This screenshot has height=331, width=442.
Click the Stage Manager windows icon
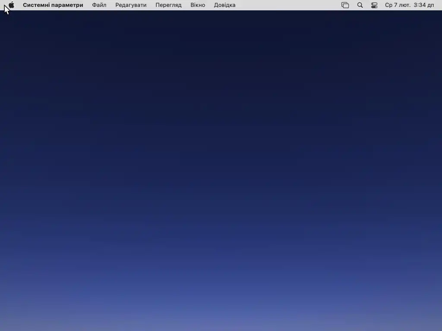click(x=345, y=5)
